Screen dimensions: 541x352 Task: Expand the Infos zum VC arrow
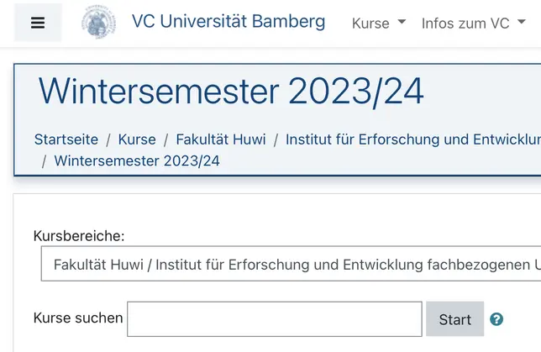[522, 21]
